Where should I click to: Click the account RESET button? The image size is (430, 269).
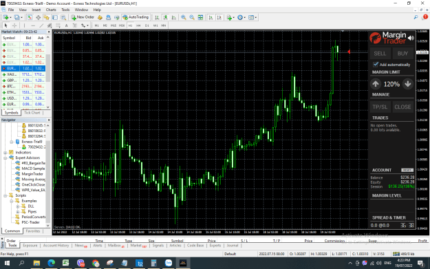pyautogui.click(x=407, y=171)
